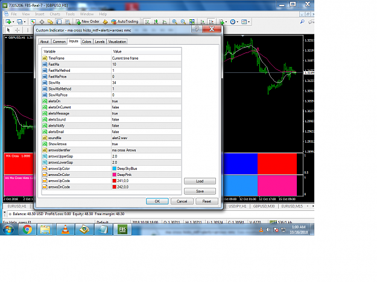The width and height of the screenshot is (377, 282).
Task: Expand the Profiles dropdown arrow
Action: (25, 22)
